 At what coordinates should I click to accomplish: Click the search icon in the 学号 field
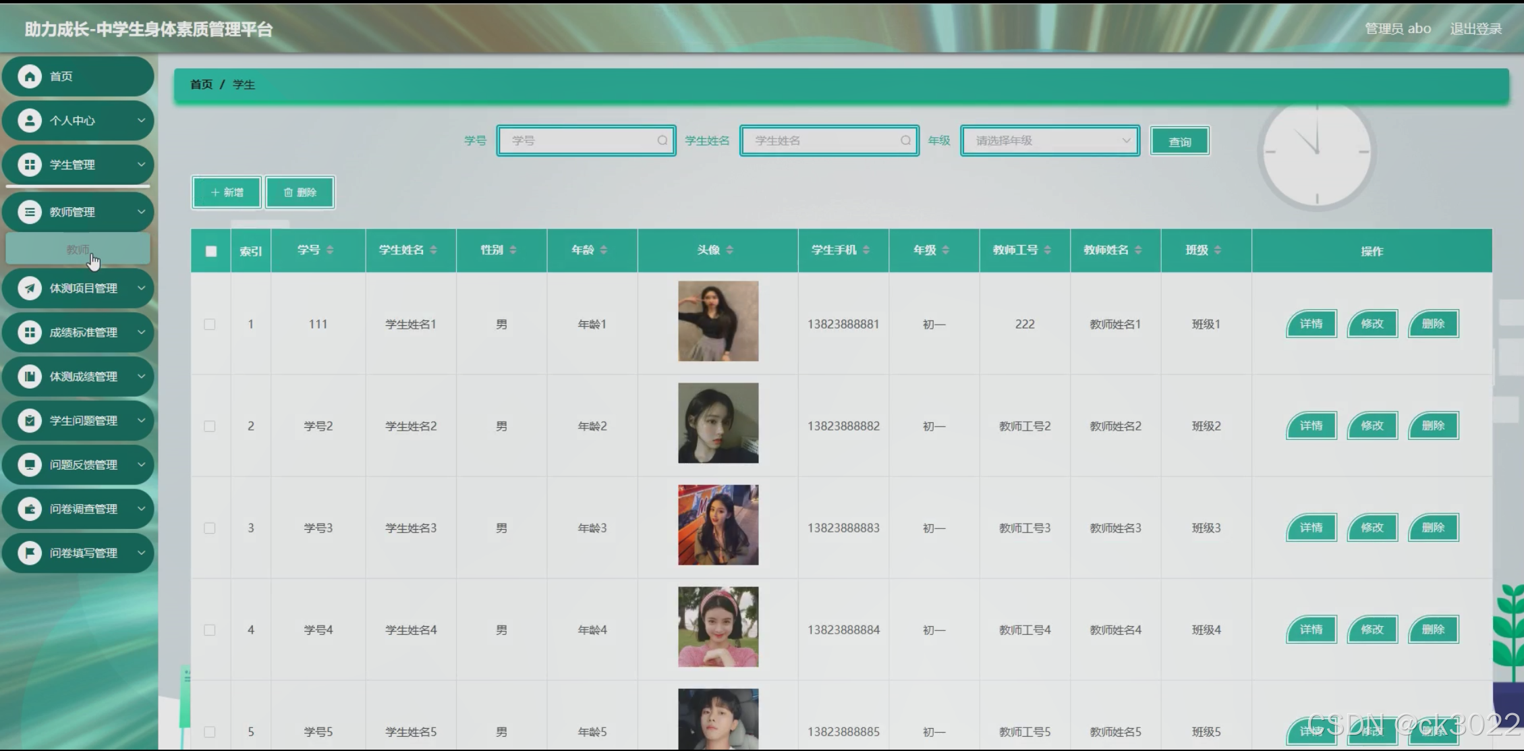[x=662, y=140]
